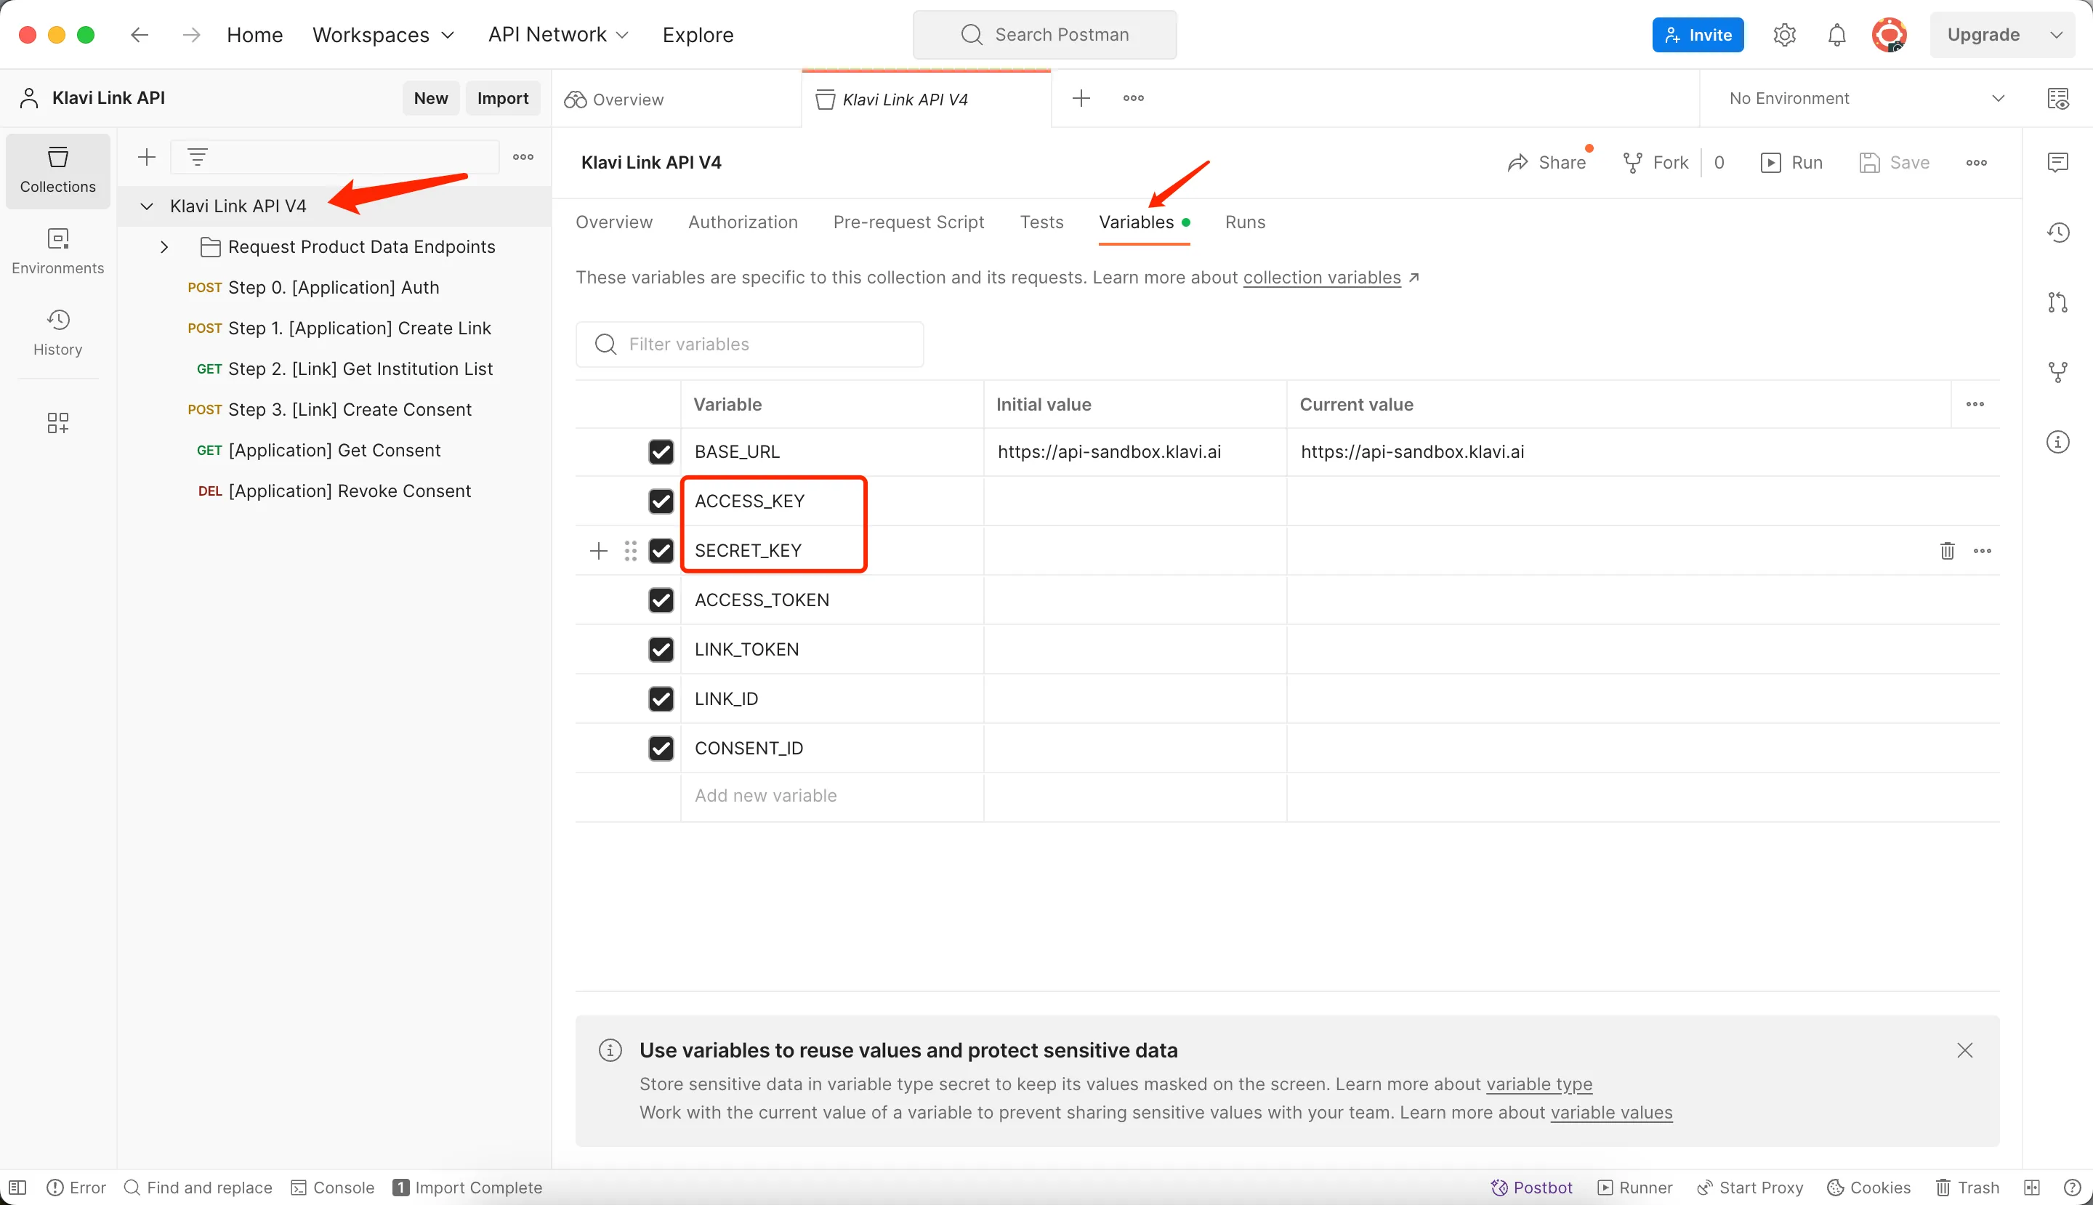Open Postbot in status bar
Screen dimensions: 2093x1205
click(1531, 1188)
